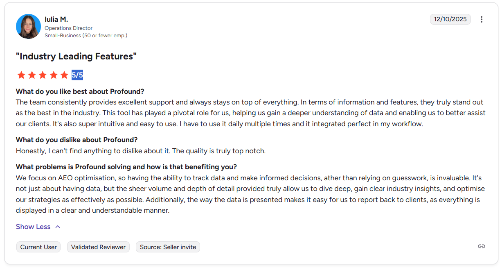This screenshot has width=502, height=268.
Task: Click the "Small-Business (50 or fewer emp.)" label
Action: pos(86,35)
